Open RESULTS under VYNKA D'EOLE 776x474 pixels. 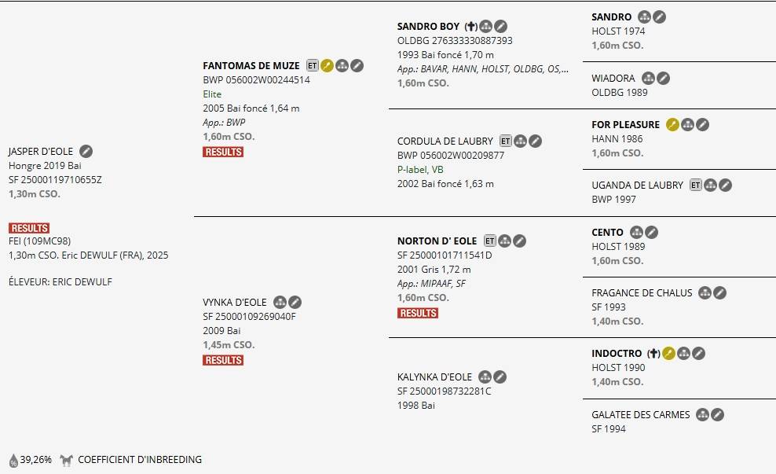[223, 360]
